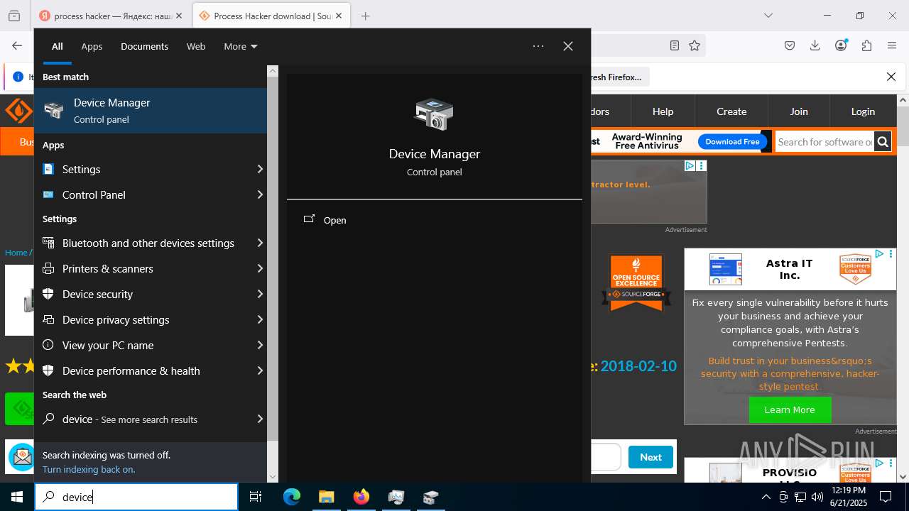
Task: Open Firefox hamburger application menu
Action: click(892, 45)
